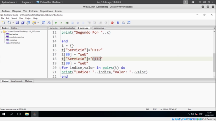This screenshot has width=216, height=121.
Task: Click the editor scroll down arrow
Action: (x=214, y=77)
